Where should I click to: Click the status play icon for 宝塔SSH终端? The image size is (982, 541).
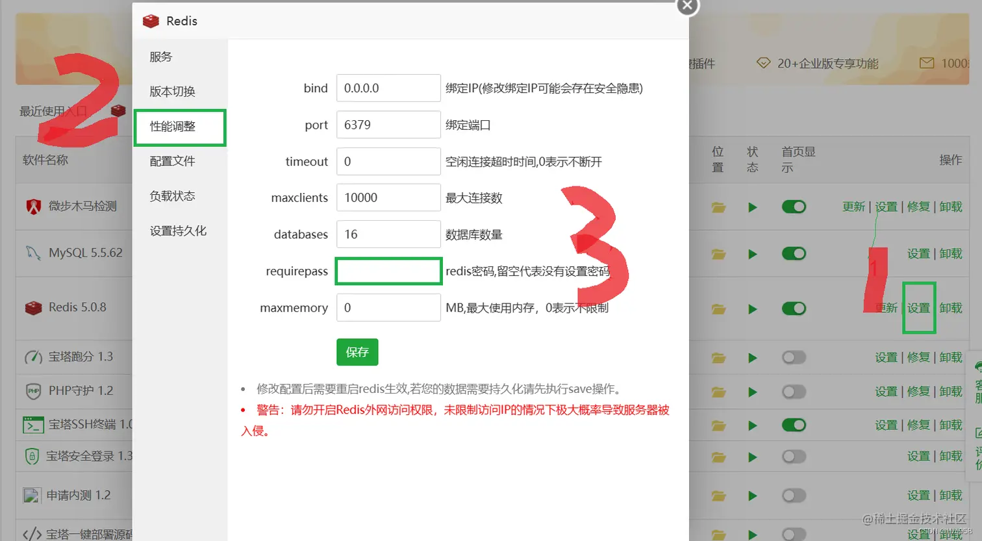(x=753, y=425)
